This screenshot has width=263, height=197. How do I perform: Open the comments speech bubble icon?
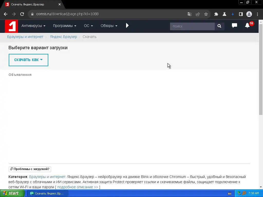click(234, 25)
